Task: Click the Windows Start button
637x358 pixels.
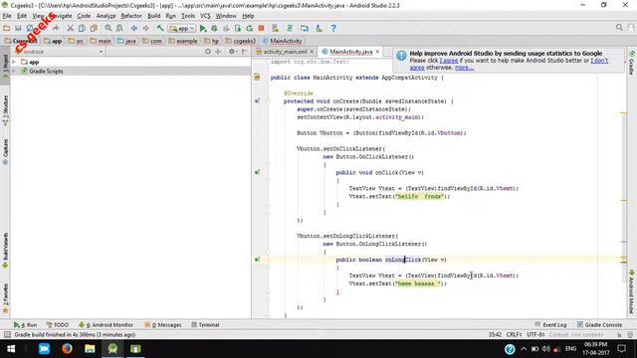Action: tap(11, 349)
